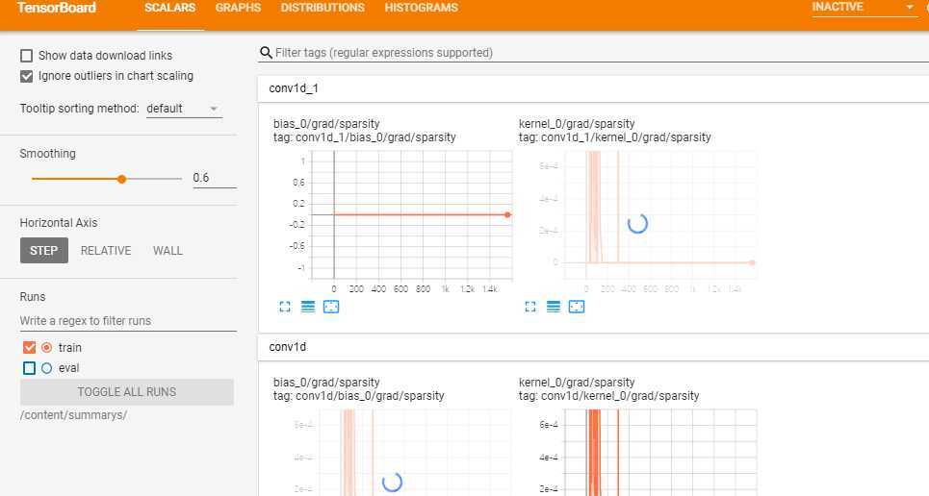Switch to the SCALARS tab
Screen dimensions: 929x496
[170, 9]
